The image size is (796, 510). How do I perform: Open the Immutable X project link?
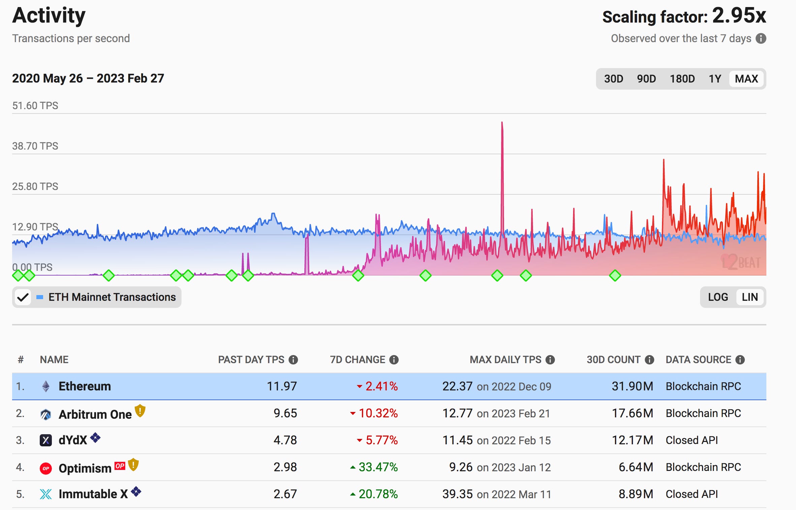(93, 494)
